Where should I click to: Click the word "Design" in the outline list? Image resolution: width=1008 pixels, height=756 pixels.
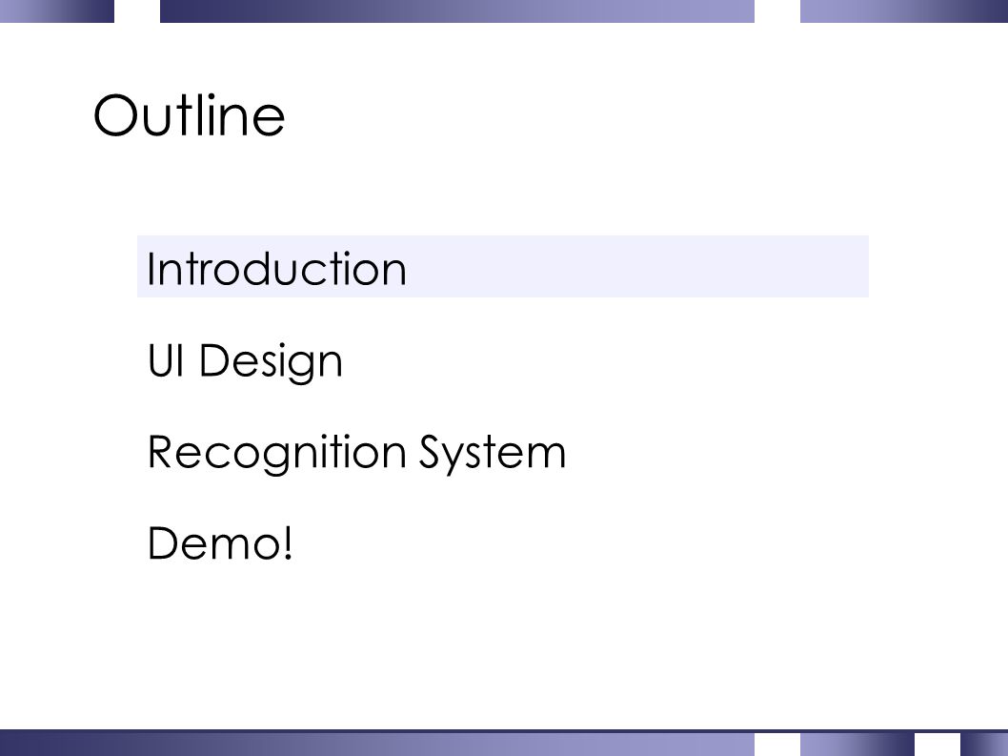[271, 362]
